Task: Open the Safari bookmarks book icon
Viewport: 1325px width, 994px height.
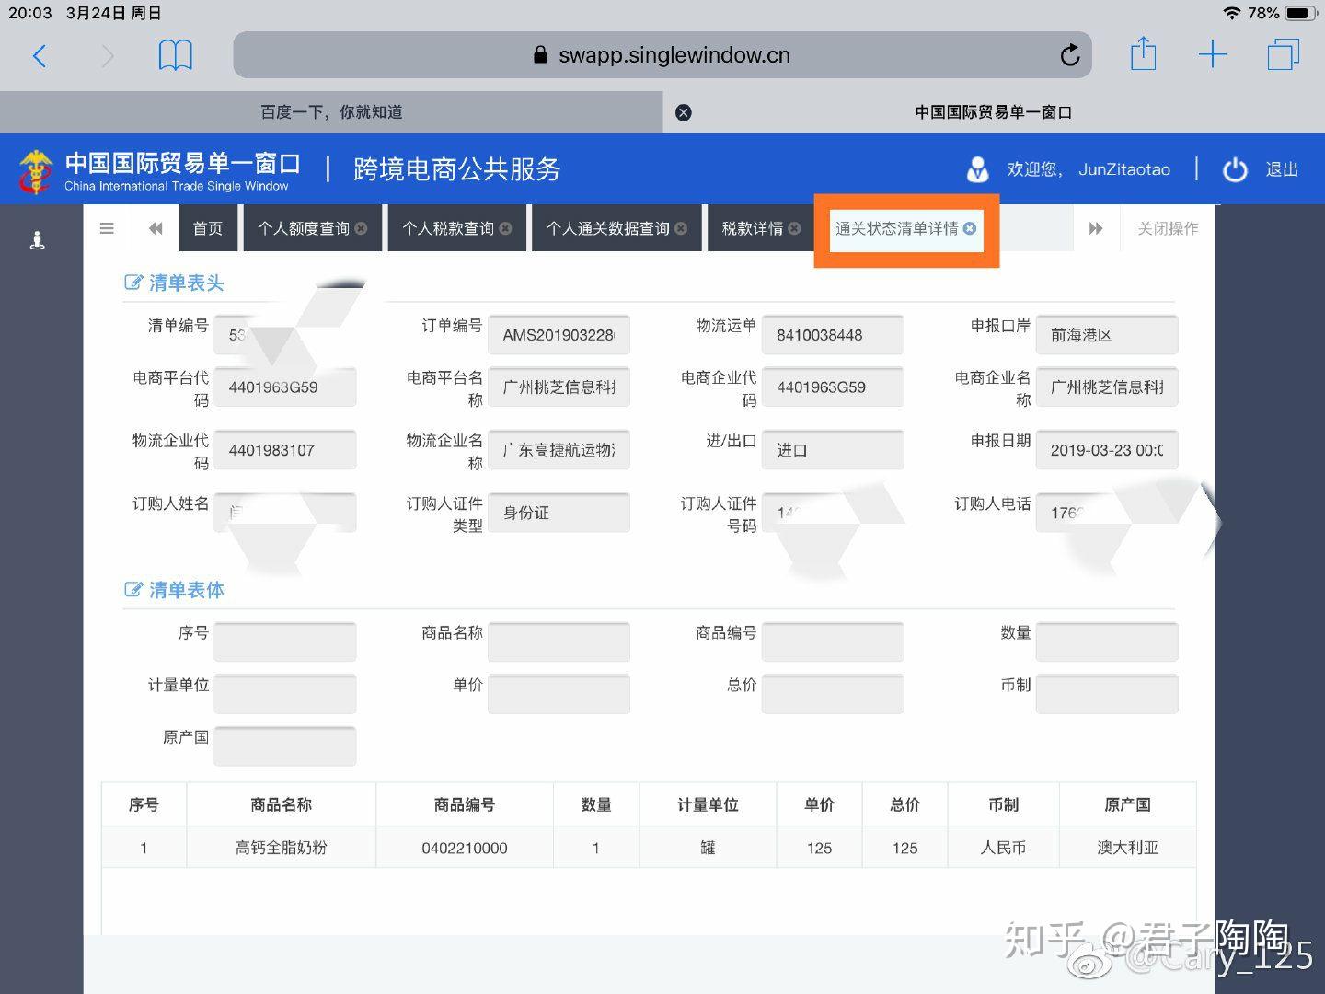Action: pos(175,55)
